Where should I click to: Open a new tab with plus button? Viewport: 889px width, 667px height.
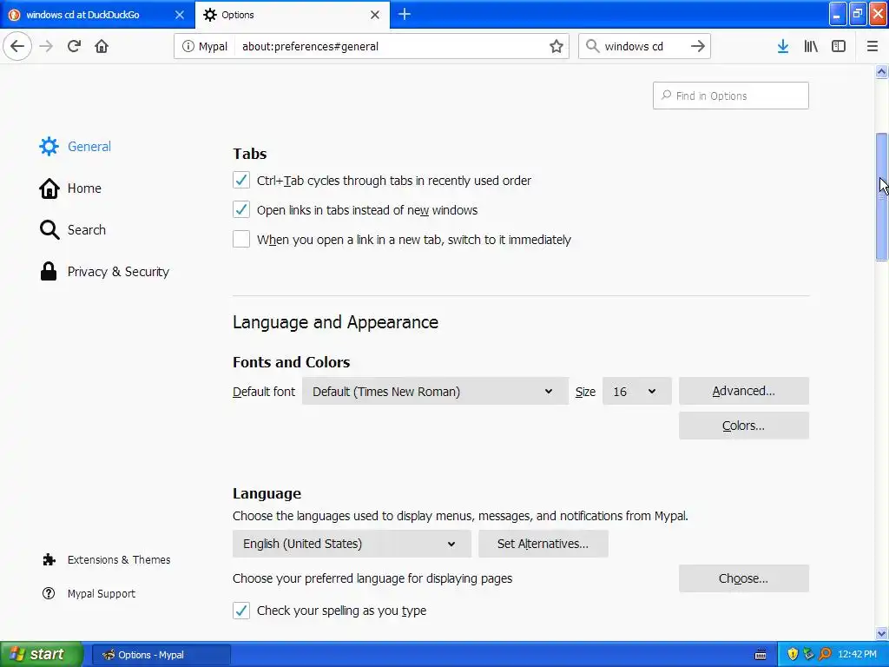coord(405,14)
